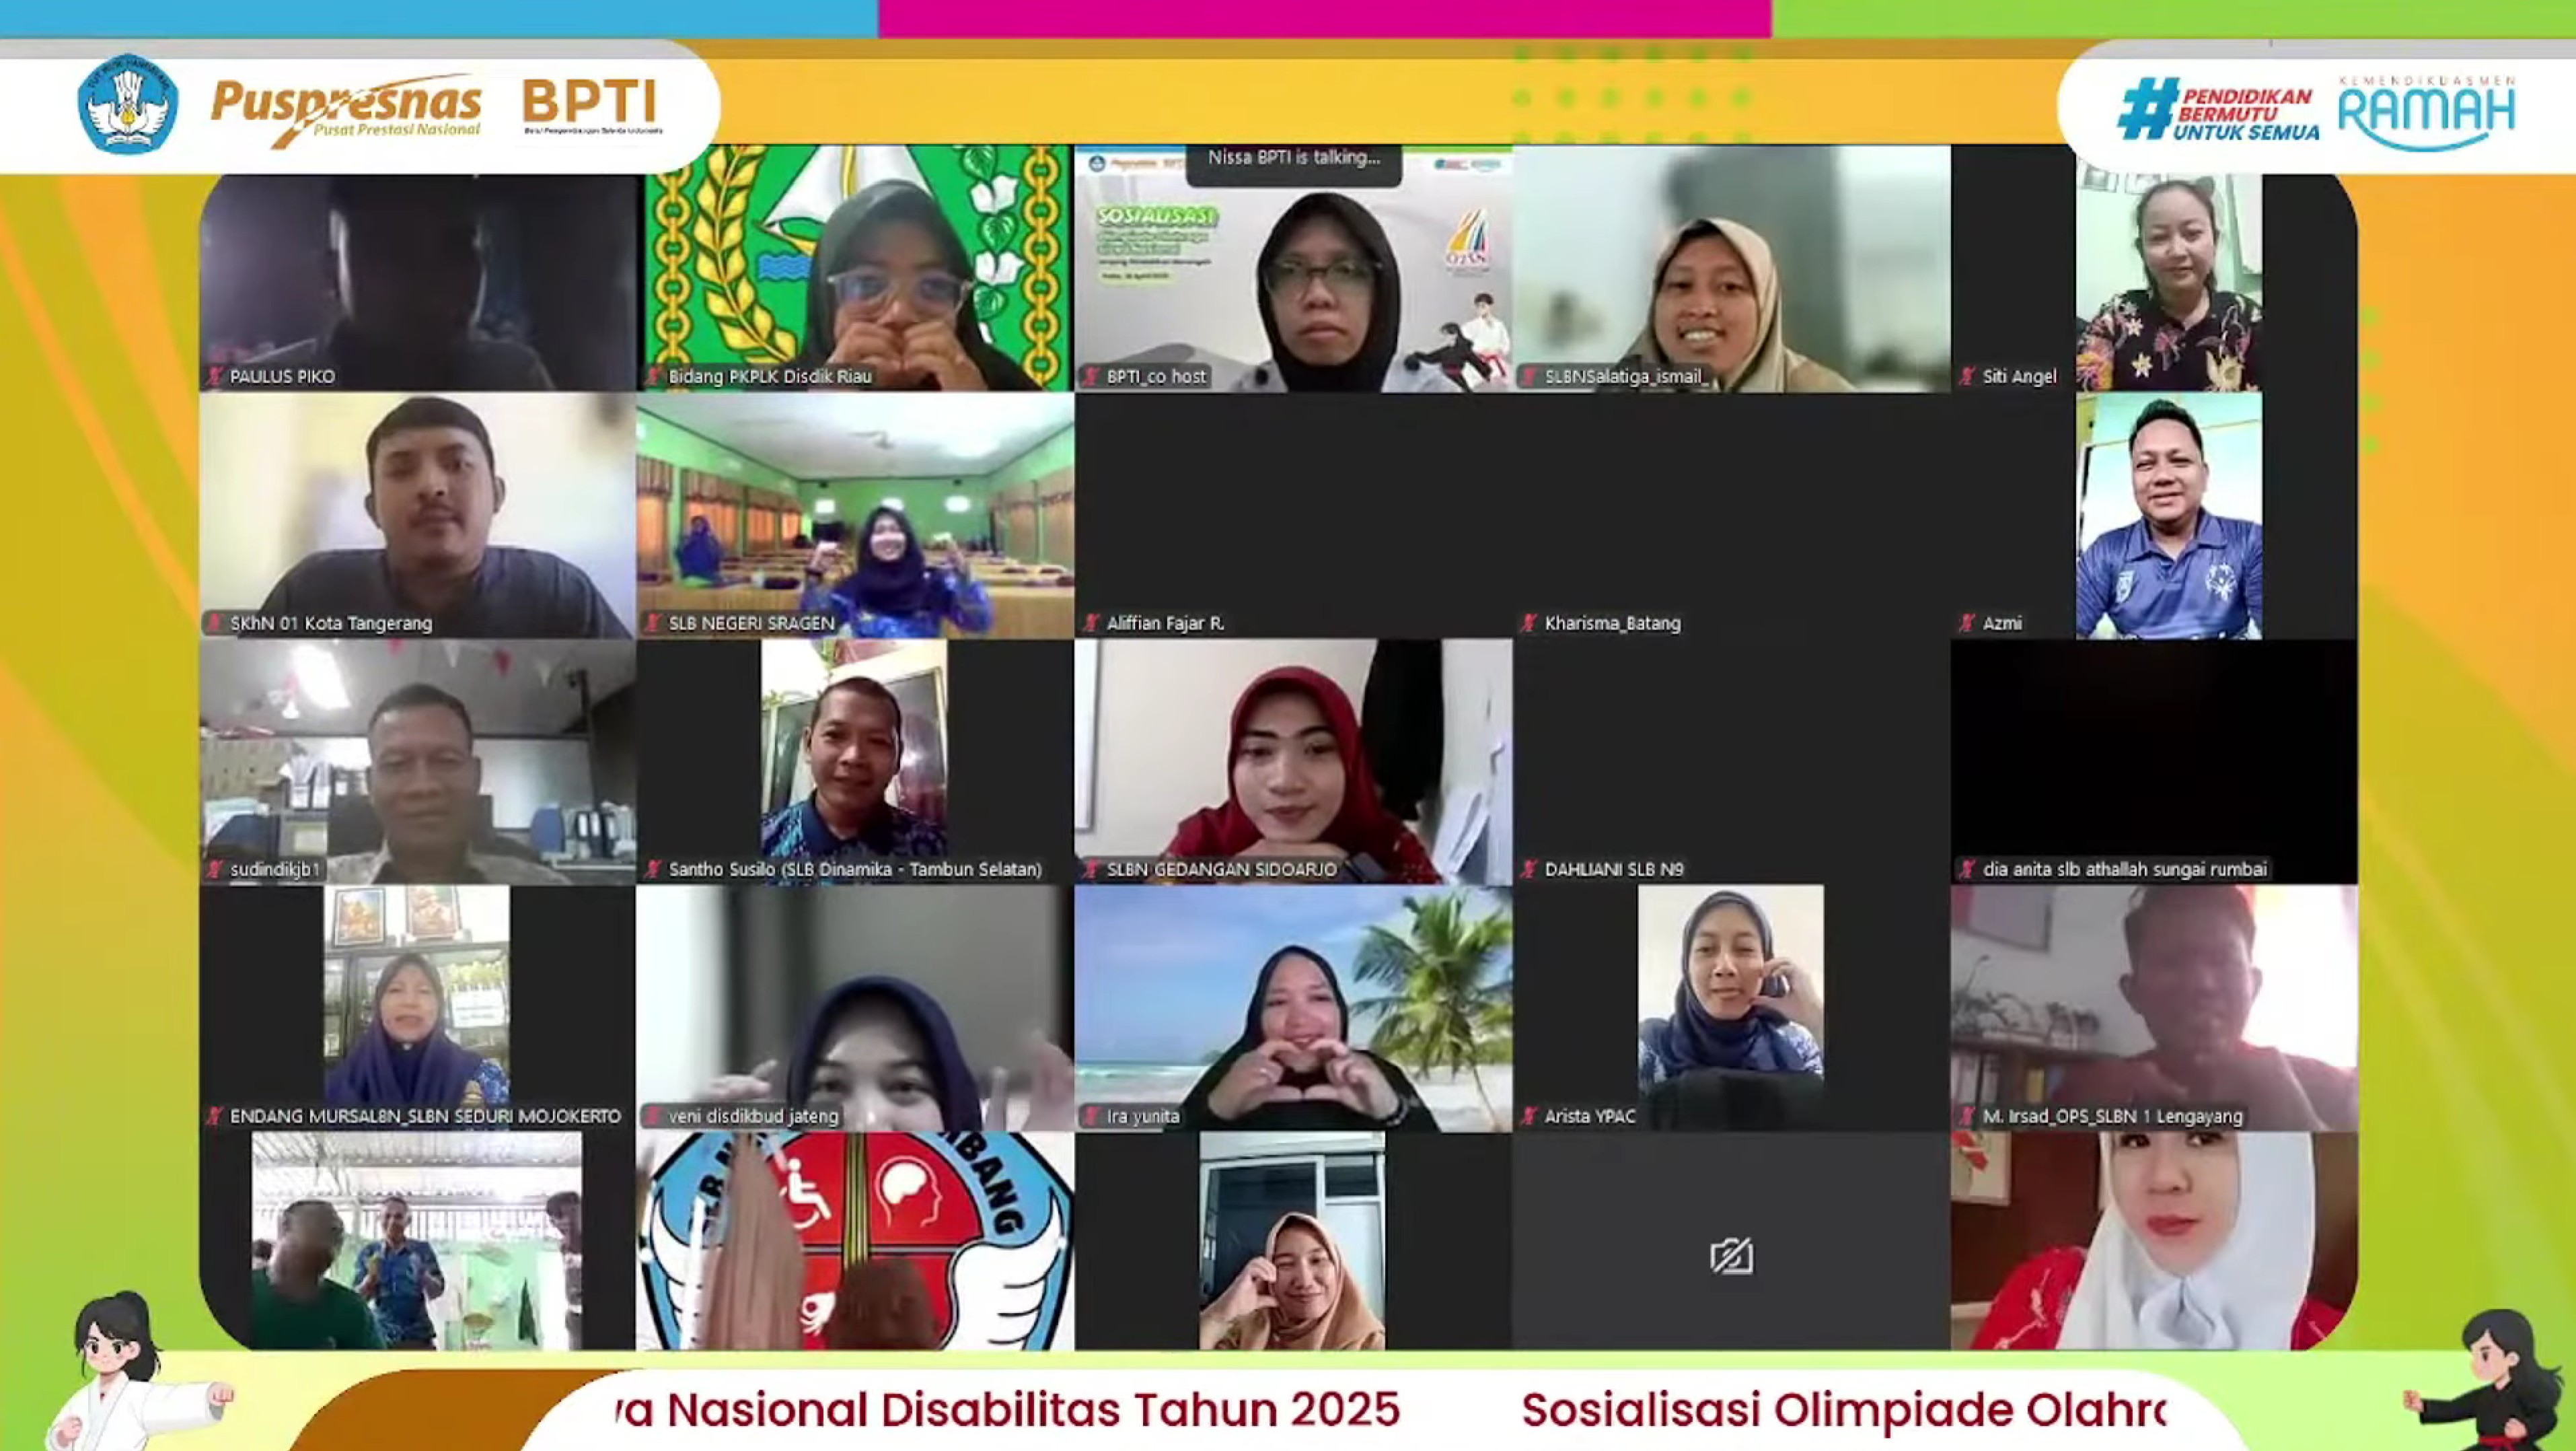Click the Tut Wuri Handayani ministry logo
The height and width of the screenshot is (1451, 2576).
pos(128,105)
